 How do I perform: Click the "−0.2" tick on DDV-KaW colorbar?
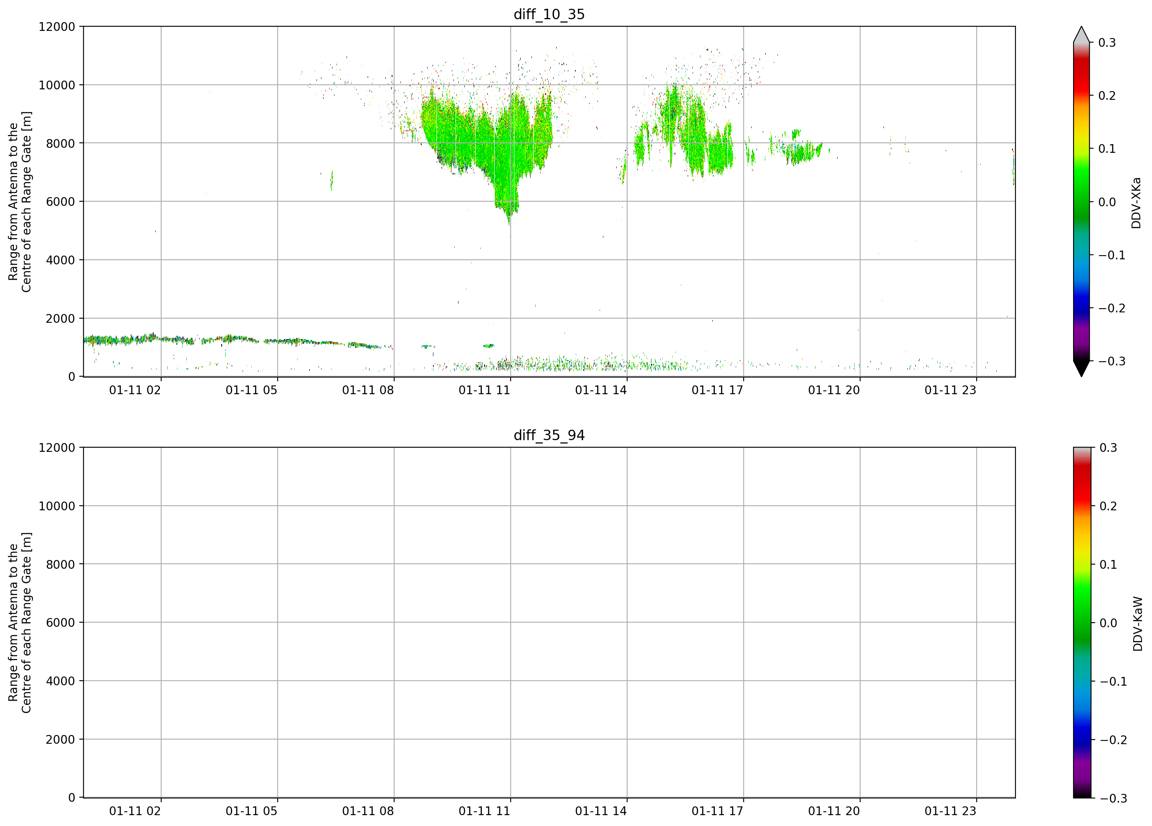pos(1114,740)
